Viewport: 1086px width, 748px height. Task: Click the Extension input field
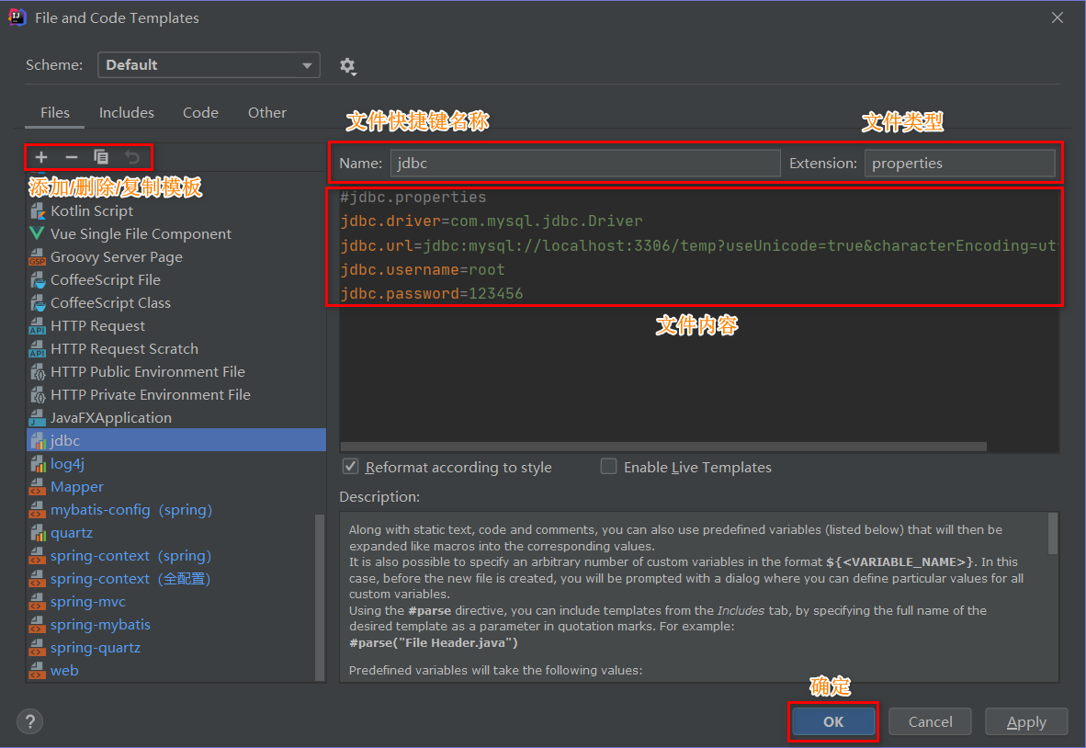pos(960,164)
